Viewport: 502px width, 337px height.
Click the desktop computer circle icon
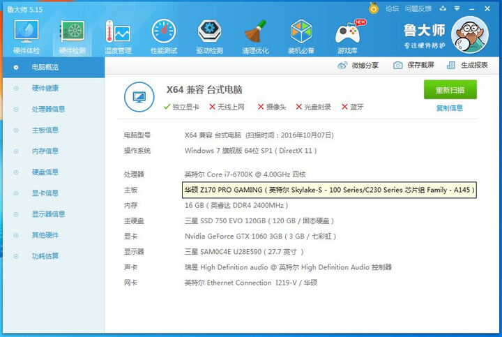[x=139, y=97]
